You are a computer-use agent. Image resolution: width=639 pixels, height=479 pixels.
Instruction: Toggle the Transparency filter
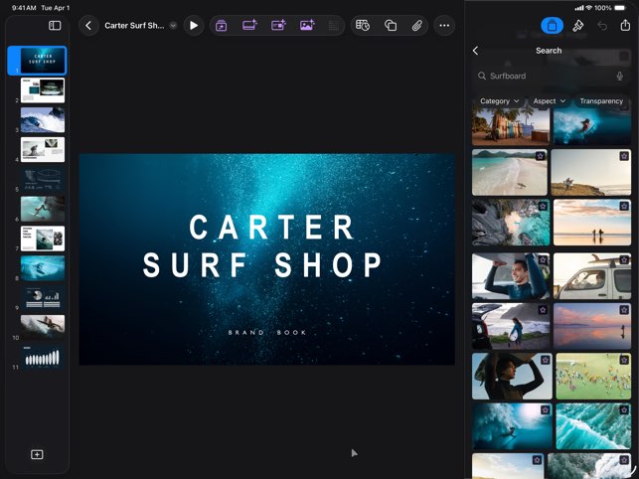(x=601, y=101)
